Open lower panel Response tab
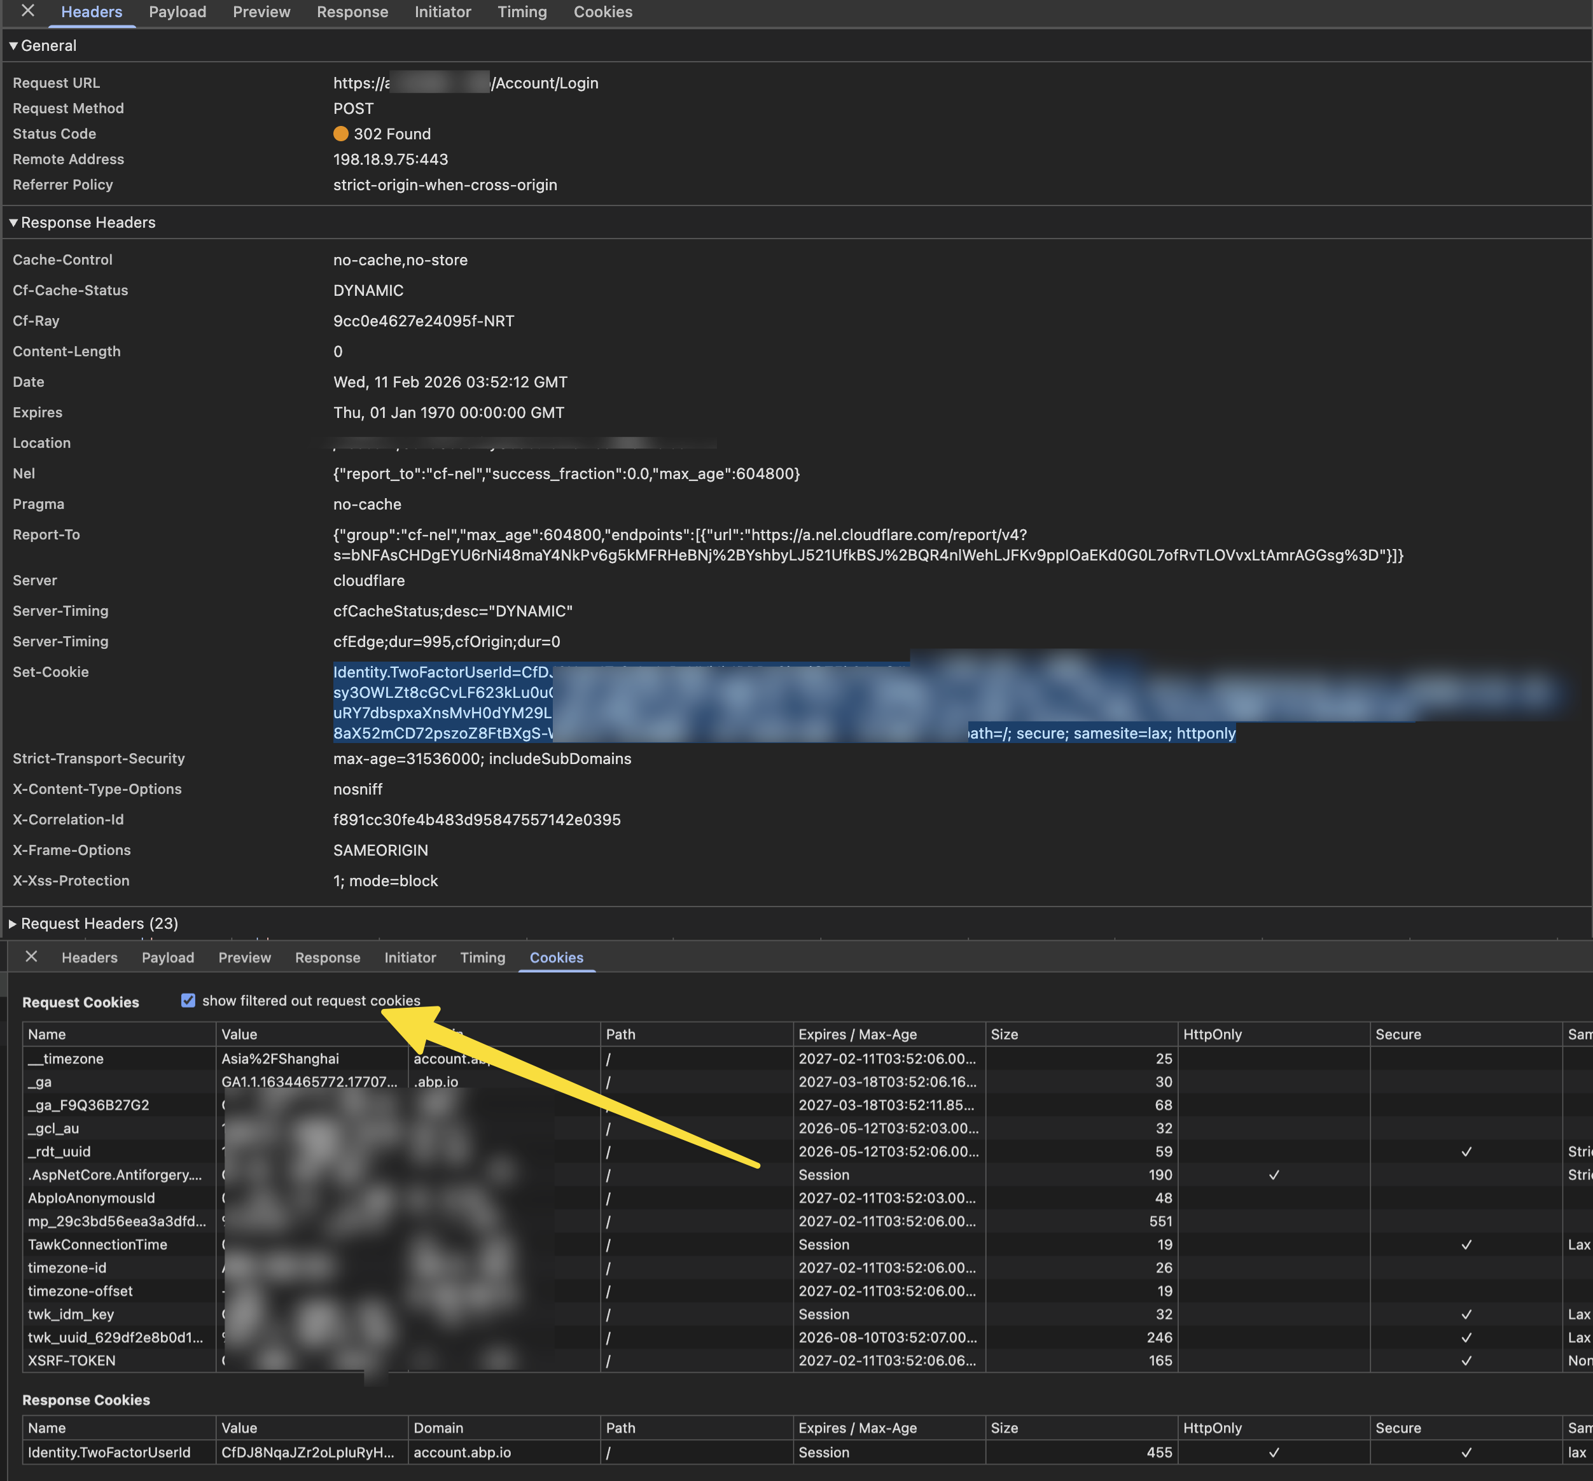Viewport: 1593px width, 1481px height. pyautogui.click(x=327, y=957)
